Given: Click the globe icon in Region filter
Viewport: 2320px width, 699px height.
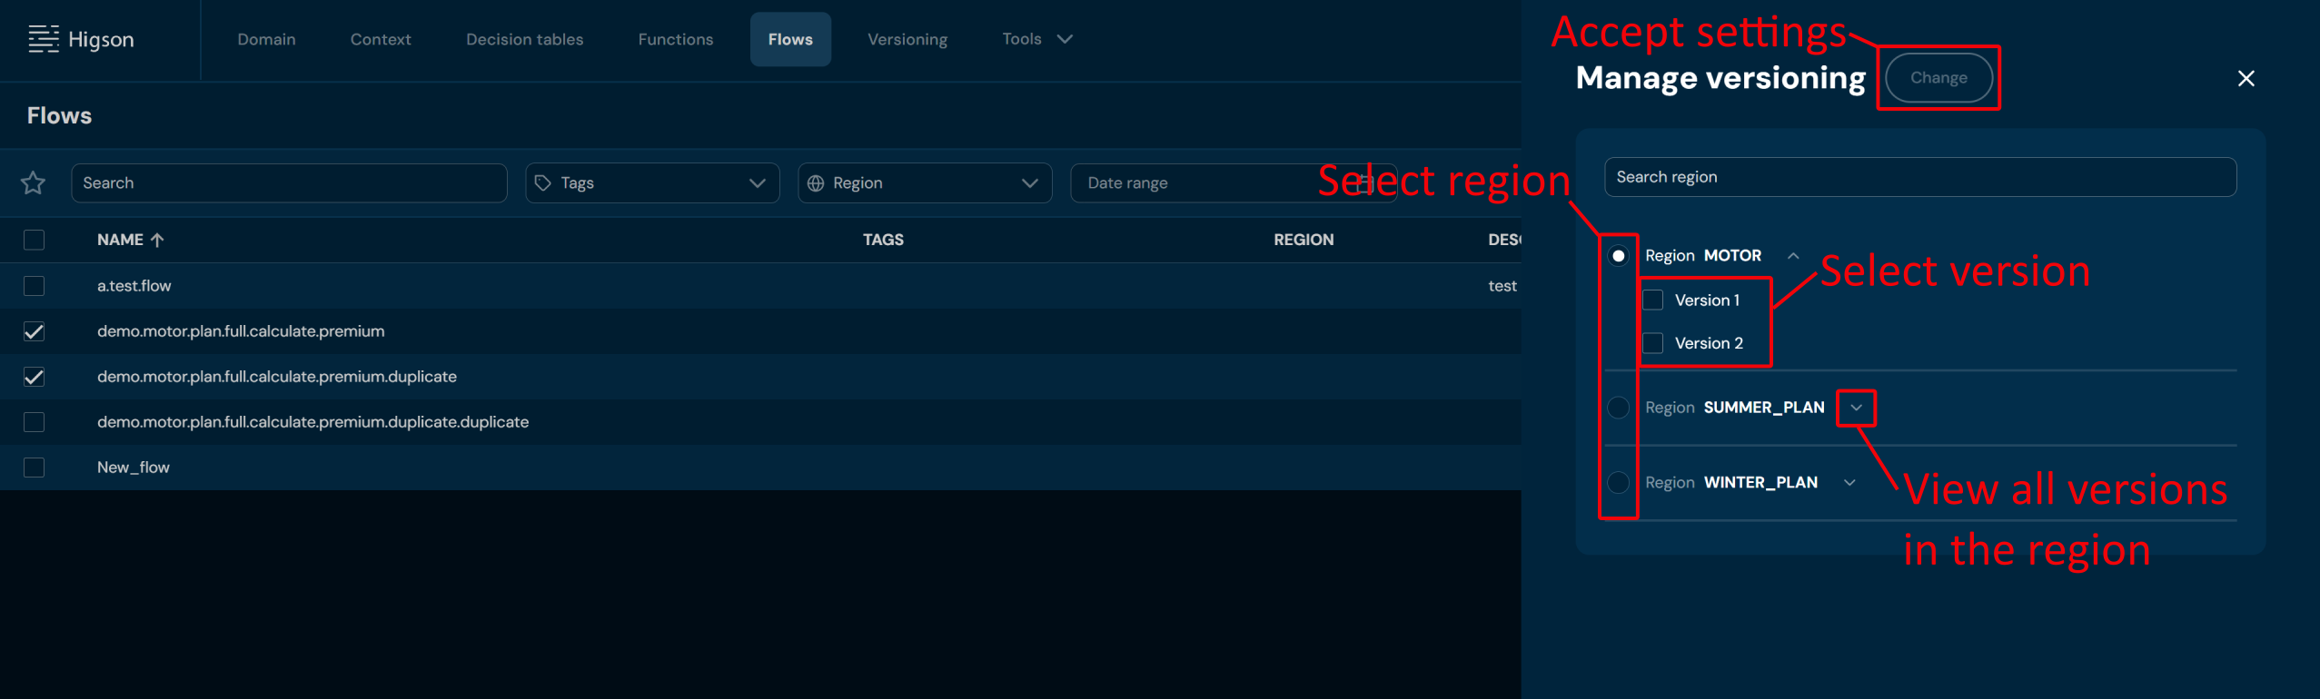Looking at the screenshot, I should coord(816,183).
